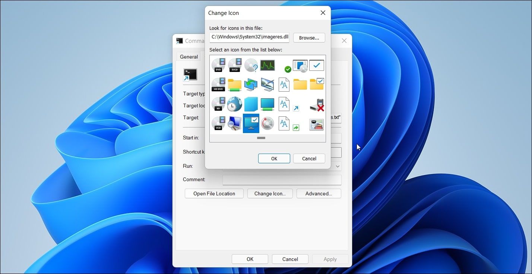
Task: Cancel the Change Icon dialog
Action: point(309,158)
